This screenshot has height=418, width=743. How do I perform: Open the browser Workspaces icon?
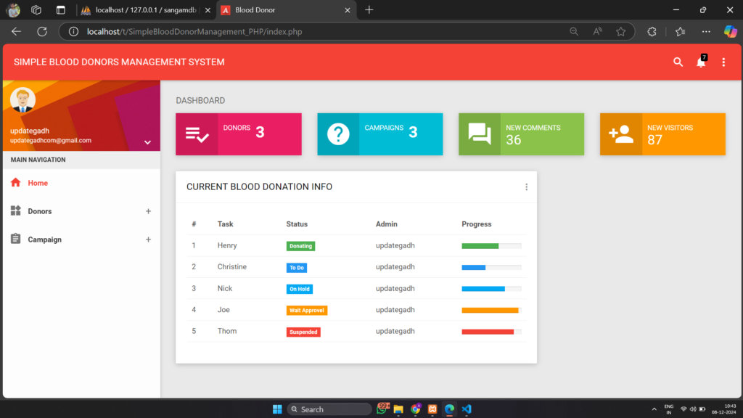click(x=36, y=10)
